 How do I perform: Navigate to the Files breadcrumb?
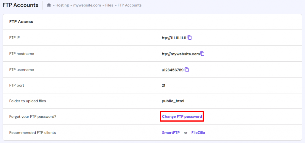(109, 5)
